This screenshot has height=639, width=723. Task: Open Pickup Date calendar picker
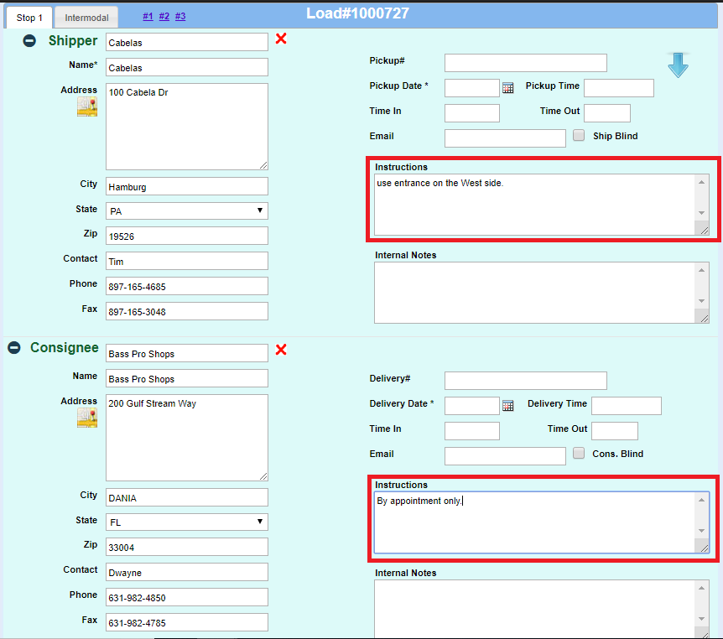pos(507,88)
